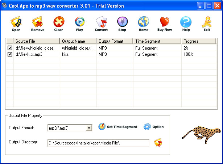Click the Output Format column header
The image size is (223, 164).
(115, 41)
